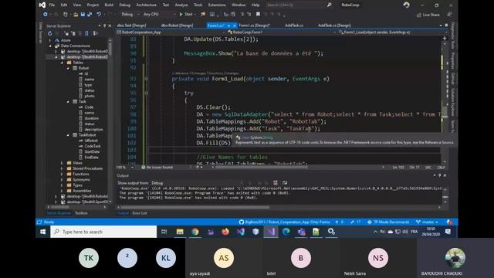Switch to the dbo.Task [Design] tab
The image size is (494, 278).
click(x=131, y=25)
